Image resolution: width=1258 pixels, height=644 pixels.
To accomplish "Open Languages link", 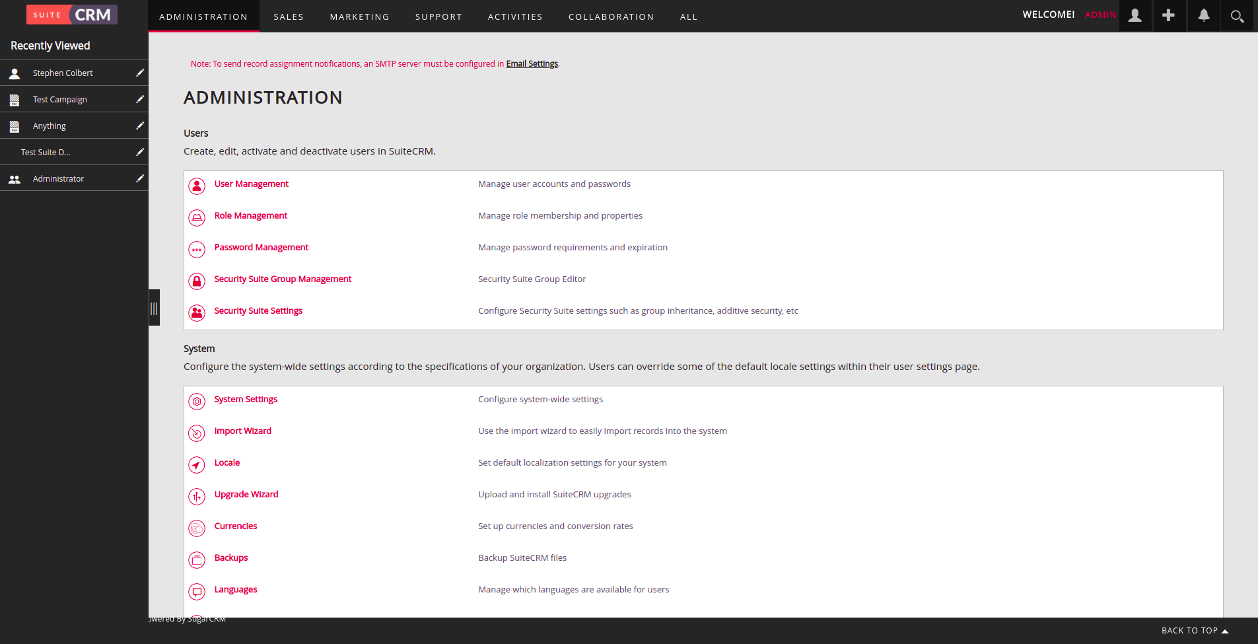I will point(236,590).
